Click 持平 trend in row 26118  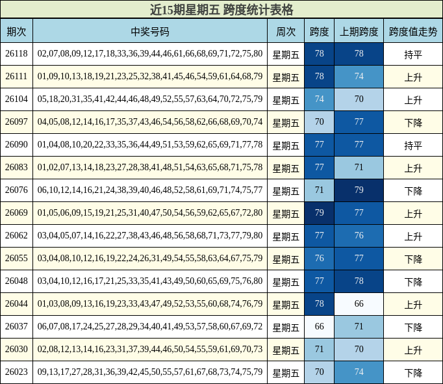point(413,55)
